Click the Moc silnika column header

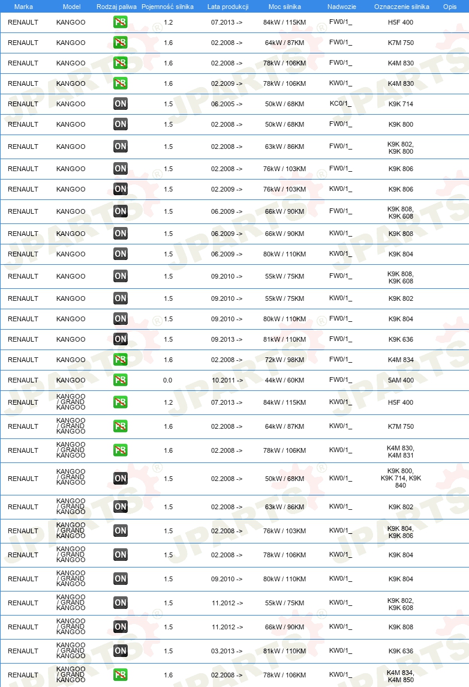[x=285, y=7]
